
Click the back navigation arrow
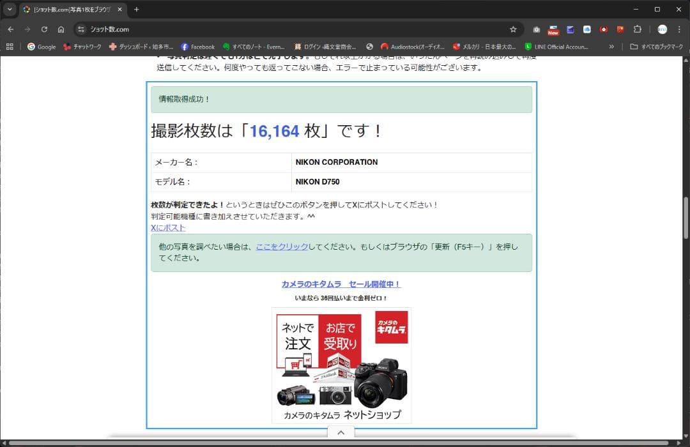coord(11,29)
